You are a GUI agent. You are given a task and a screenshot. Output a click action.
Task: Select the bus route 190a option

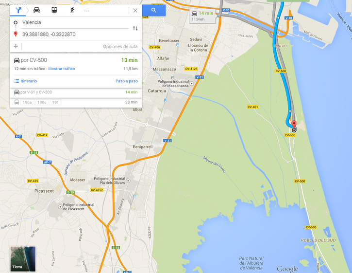point(27,102)
